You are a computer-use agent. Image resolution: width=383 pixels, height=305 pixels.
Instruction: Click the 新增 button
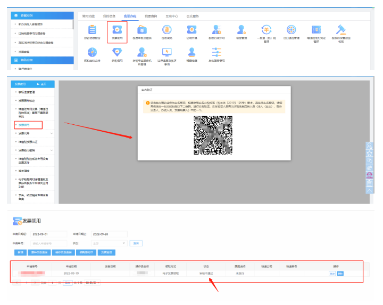coord(21,252)
